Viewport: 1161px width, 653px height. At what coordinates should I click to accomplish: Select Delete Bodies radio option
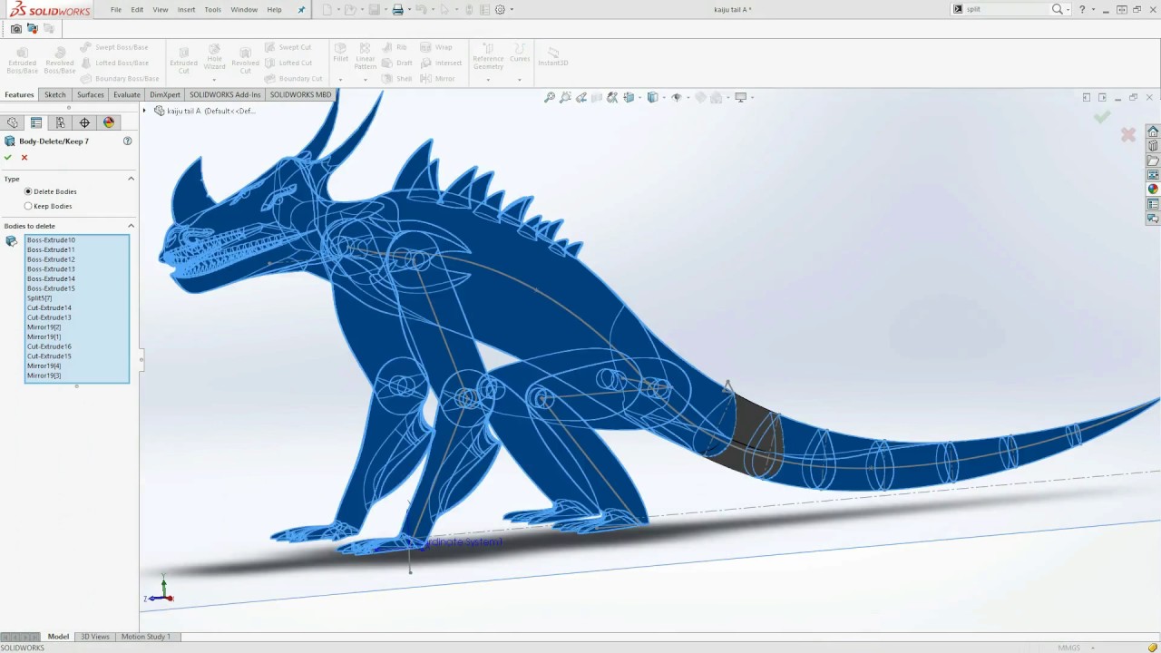(x=28, y=191)
